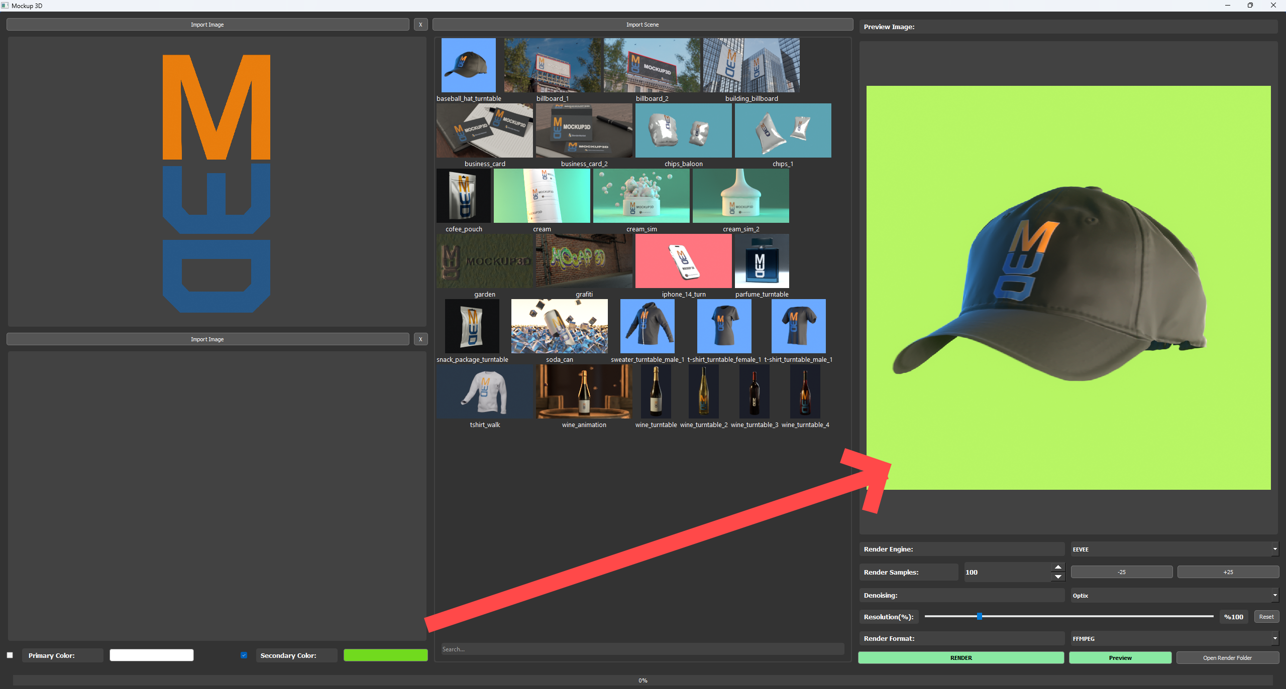Screen dimensions: 1286x689
Task: Expand the Render Format FFMPEG dropdown
Action: click(1174, 639)
